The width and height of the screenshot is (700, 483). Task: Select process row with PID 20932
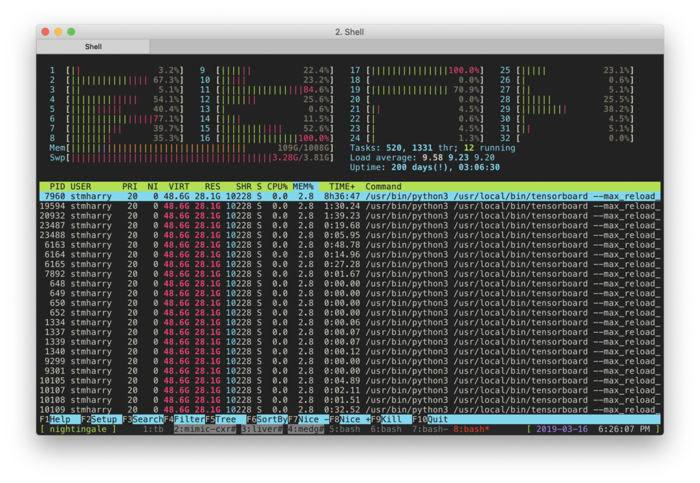pyautogui.click(x=349, y=216)
